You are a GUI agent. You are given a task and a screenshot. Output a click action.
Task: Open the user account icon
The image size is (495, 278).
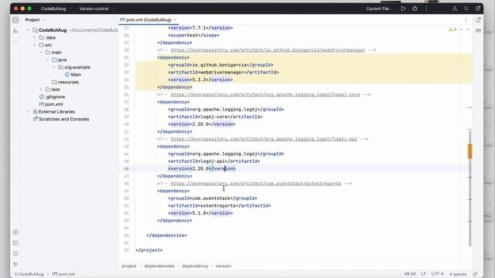pyautogui.click(x=455, y=8)
